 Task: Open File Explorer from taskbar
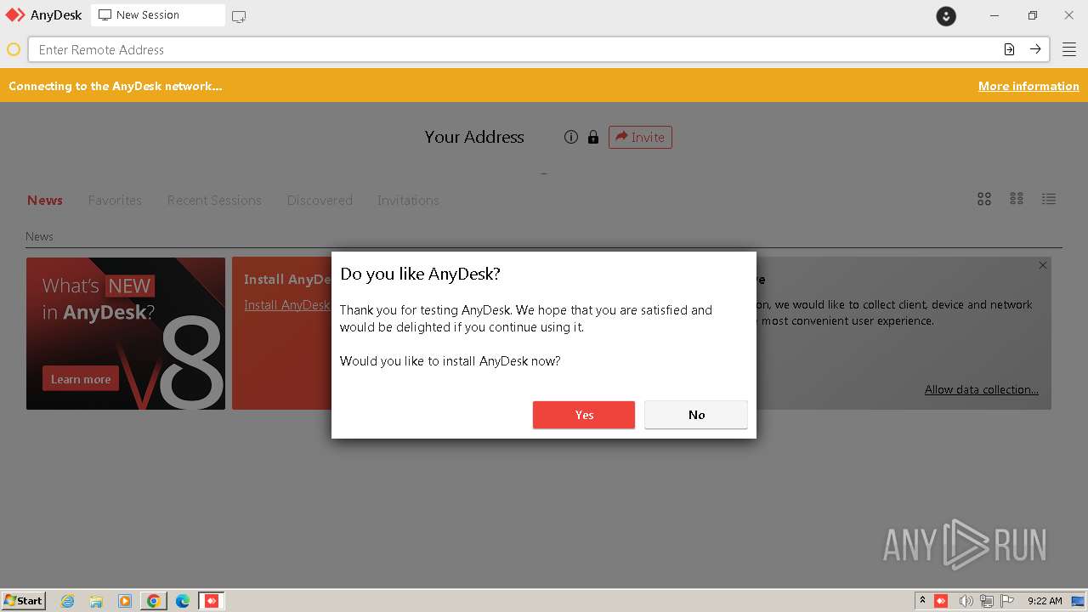[x=96, y=601]
